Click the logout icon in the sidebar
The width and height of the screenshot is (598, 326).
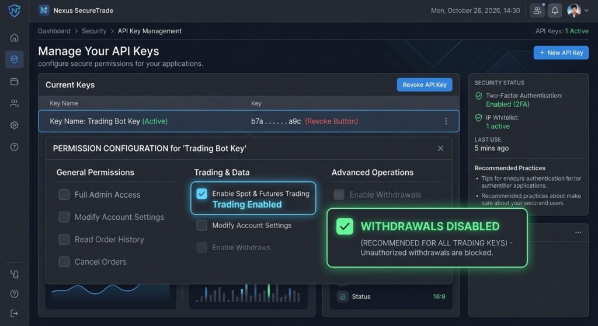[14, 313]
